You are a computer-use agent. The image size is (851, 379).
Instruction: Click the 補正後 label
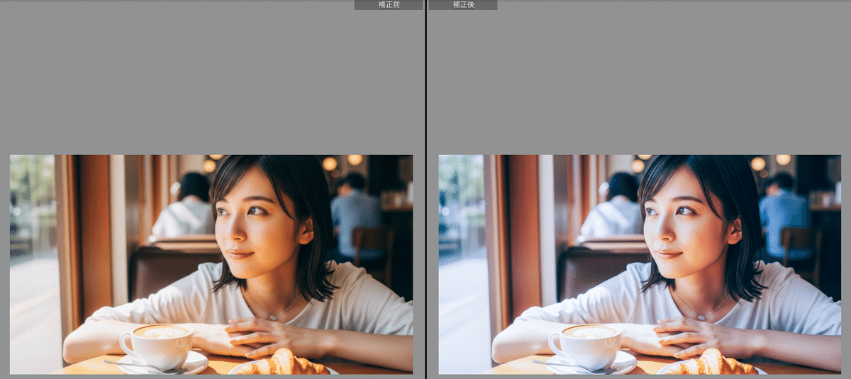point(463,5)
